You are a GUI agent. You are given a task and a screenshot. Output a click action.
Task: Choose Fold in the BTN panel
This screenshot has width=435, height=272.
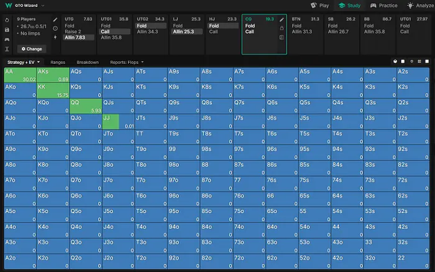coord(296,25)
